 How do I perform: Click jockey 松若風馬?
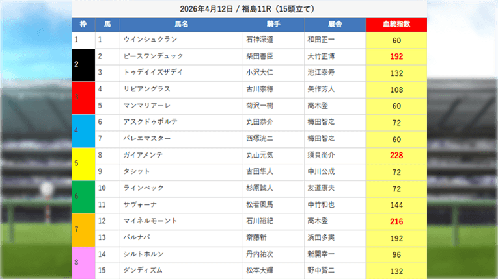tap(260, 204)
